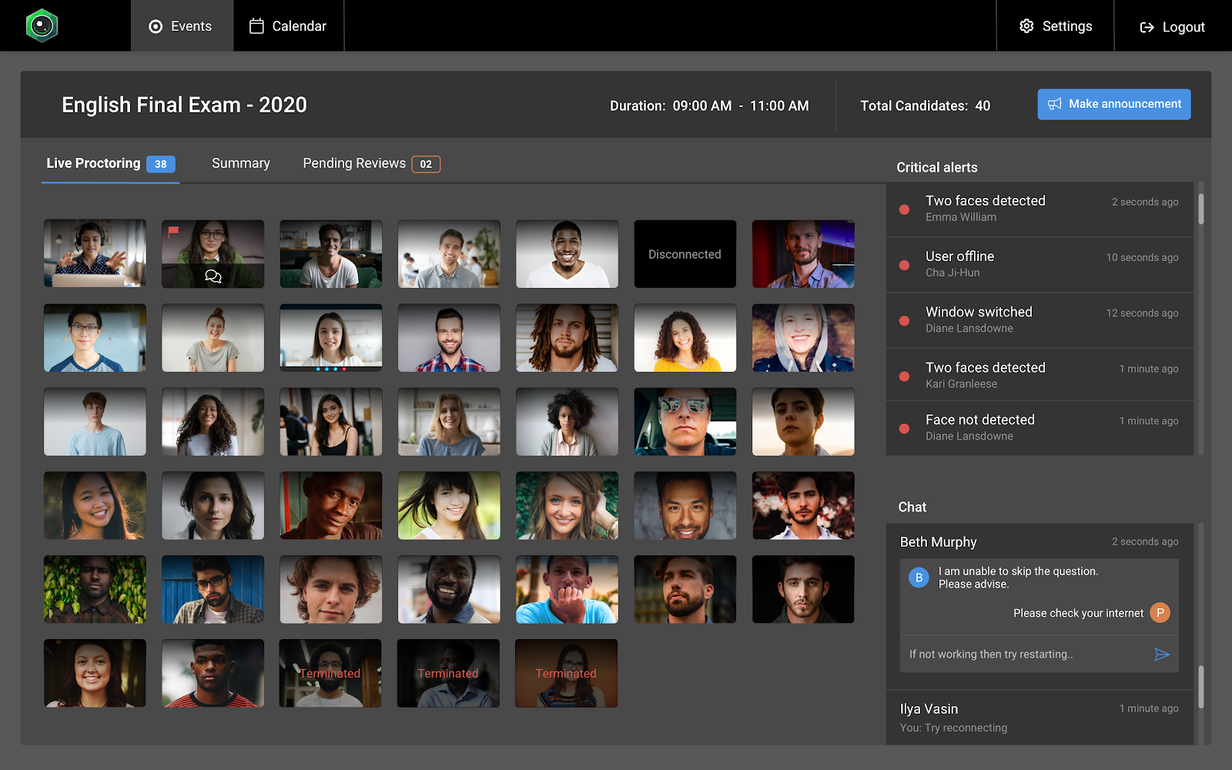Screen dimensions: 1232x770
Task: Click the red flag icon on candidate video
Action: [x=174, y=230]
